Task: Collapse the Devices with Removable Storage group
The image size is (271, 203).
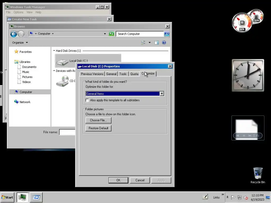Action: pos(54,71)
